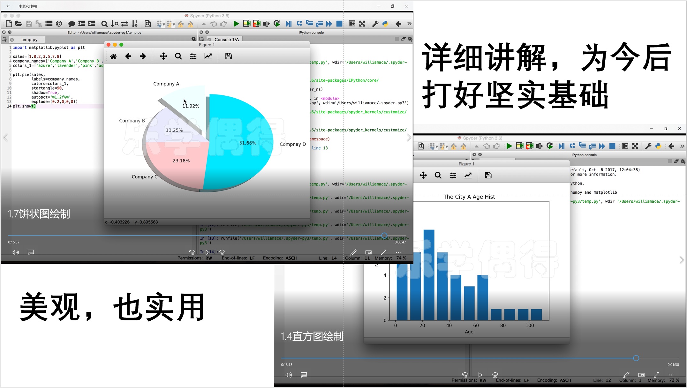Click the Find text magnifier in pie chart video's Spyder toolbar
Image resolution: width=687 pixels, height=388 pixels.
(x=104, y=24)
